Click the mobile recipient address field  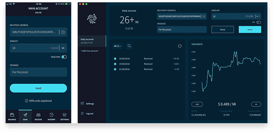[38, 32]
